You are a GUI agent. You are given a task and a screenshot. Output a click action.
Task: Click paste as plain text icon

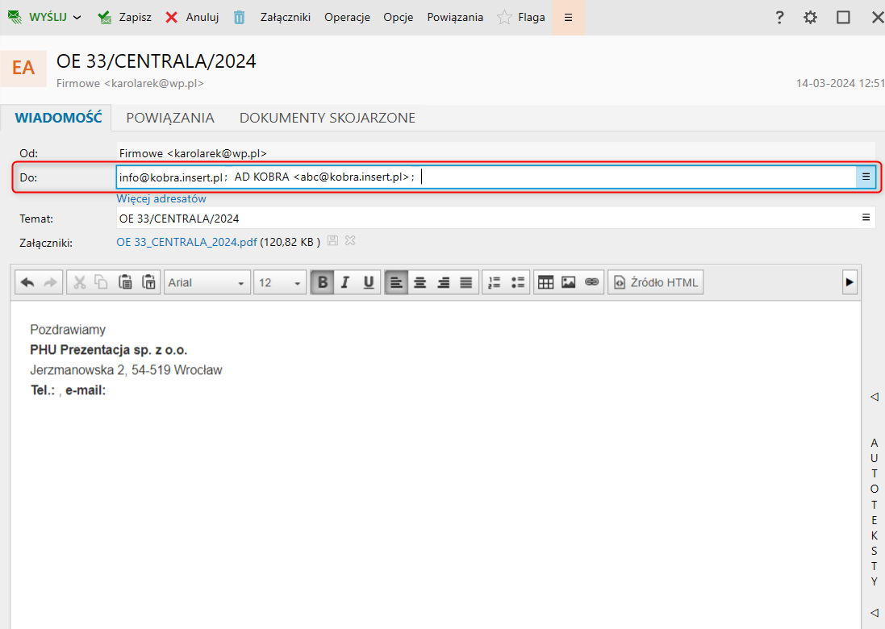click(x=149, y=282)
